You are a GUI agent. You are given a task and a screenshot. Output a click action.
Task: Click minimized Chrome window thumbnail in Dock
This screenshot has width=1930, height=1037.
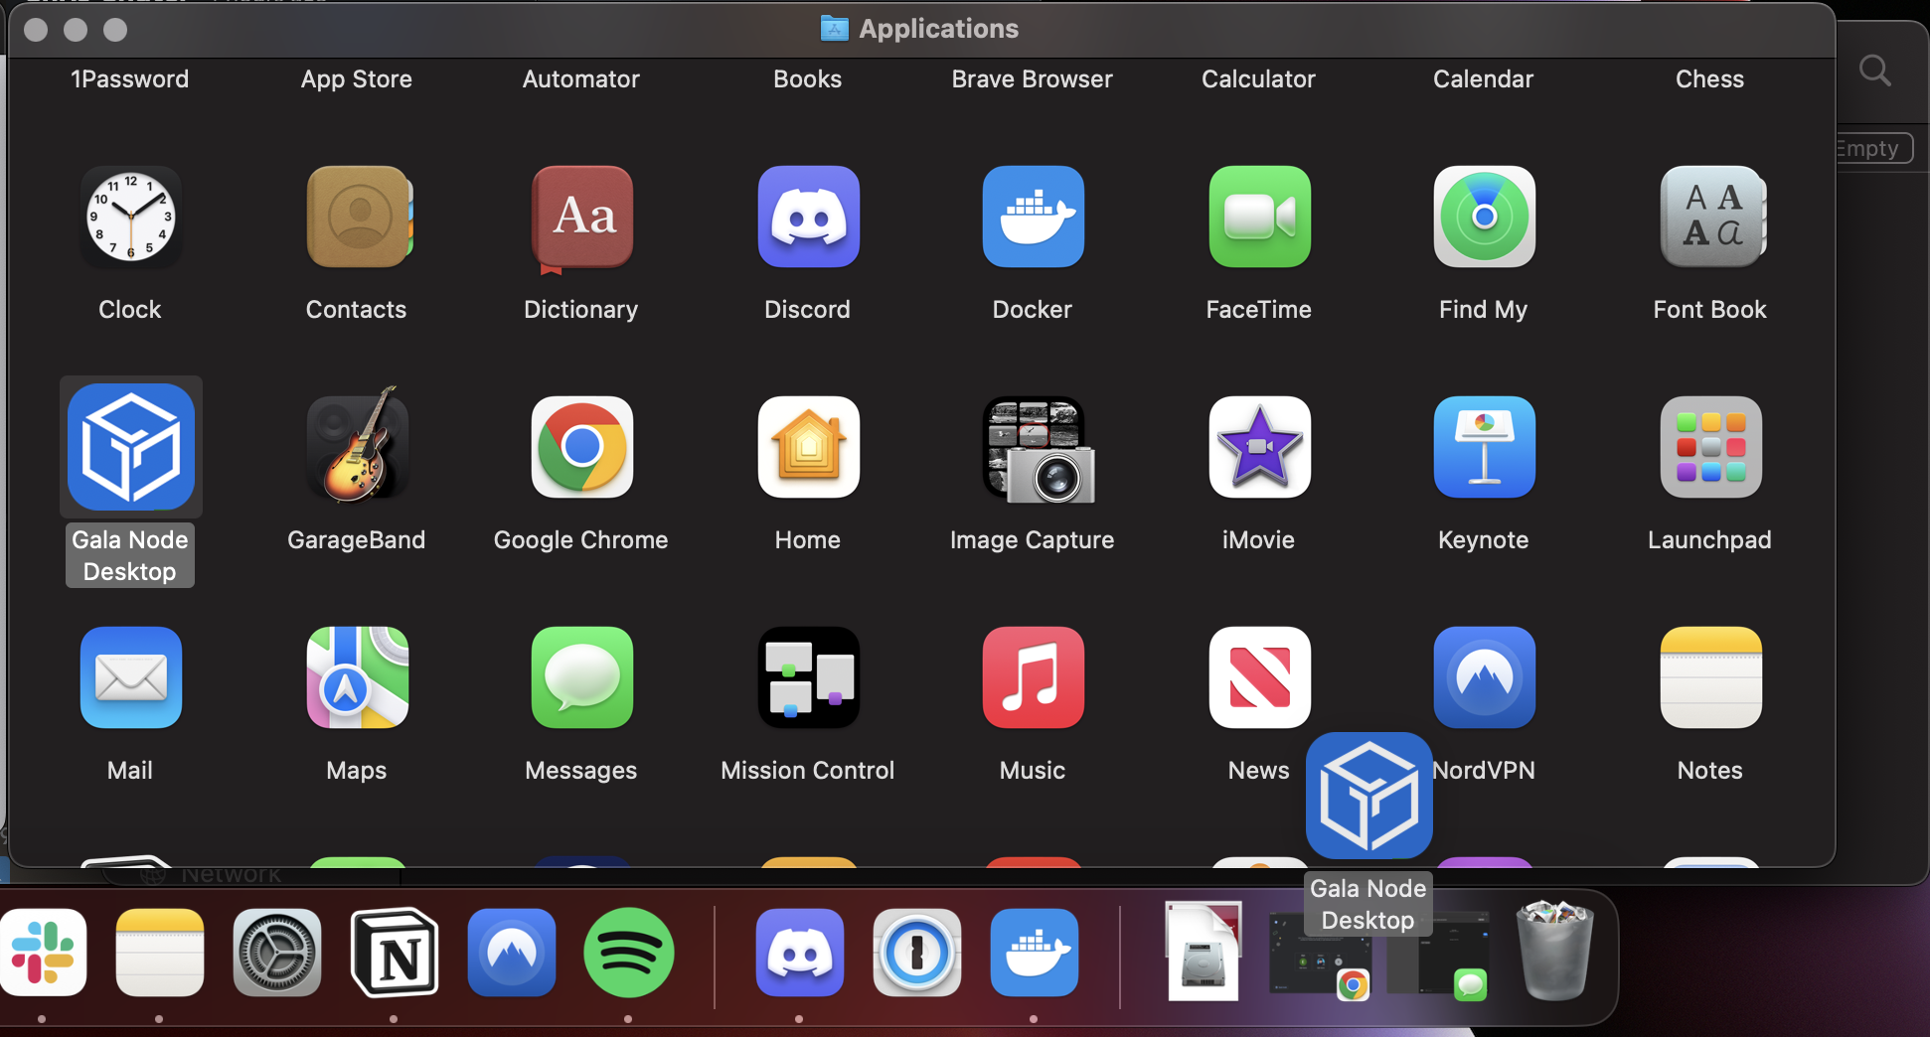click(1320, 957)
